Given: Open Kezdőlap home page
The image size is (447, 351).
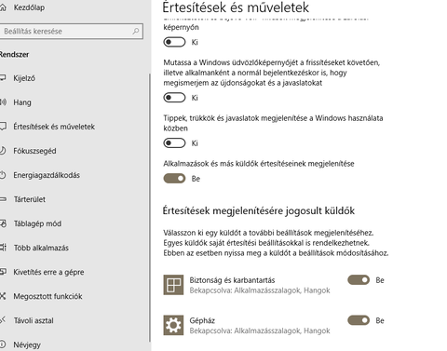Looking at the screenshot, I should pyautogui.click(x=29, y=7).
